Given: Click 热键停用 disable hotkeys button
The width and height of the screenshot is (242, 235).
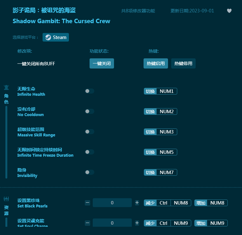Looking at the screenshot, I should 183,63.
